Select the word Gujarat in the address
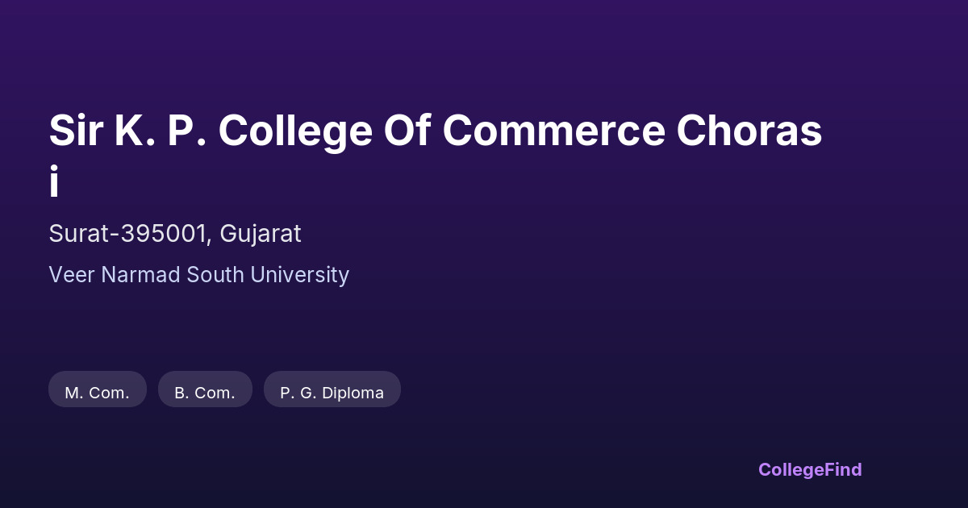Screen dimensions: 968x508 tap(260, 234)
